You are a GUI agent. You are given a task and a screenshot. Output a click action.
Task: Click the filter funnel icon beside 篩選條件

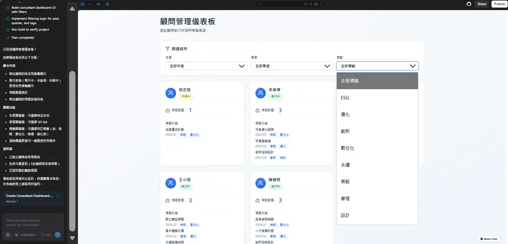coord(168,49)
